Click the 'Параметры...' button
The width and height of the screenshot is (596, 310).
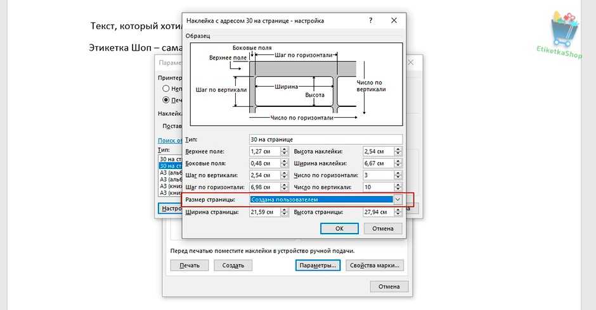[318, 266]
